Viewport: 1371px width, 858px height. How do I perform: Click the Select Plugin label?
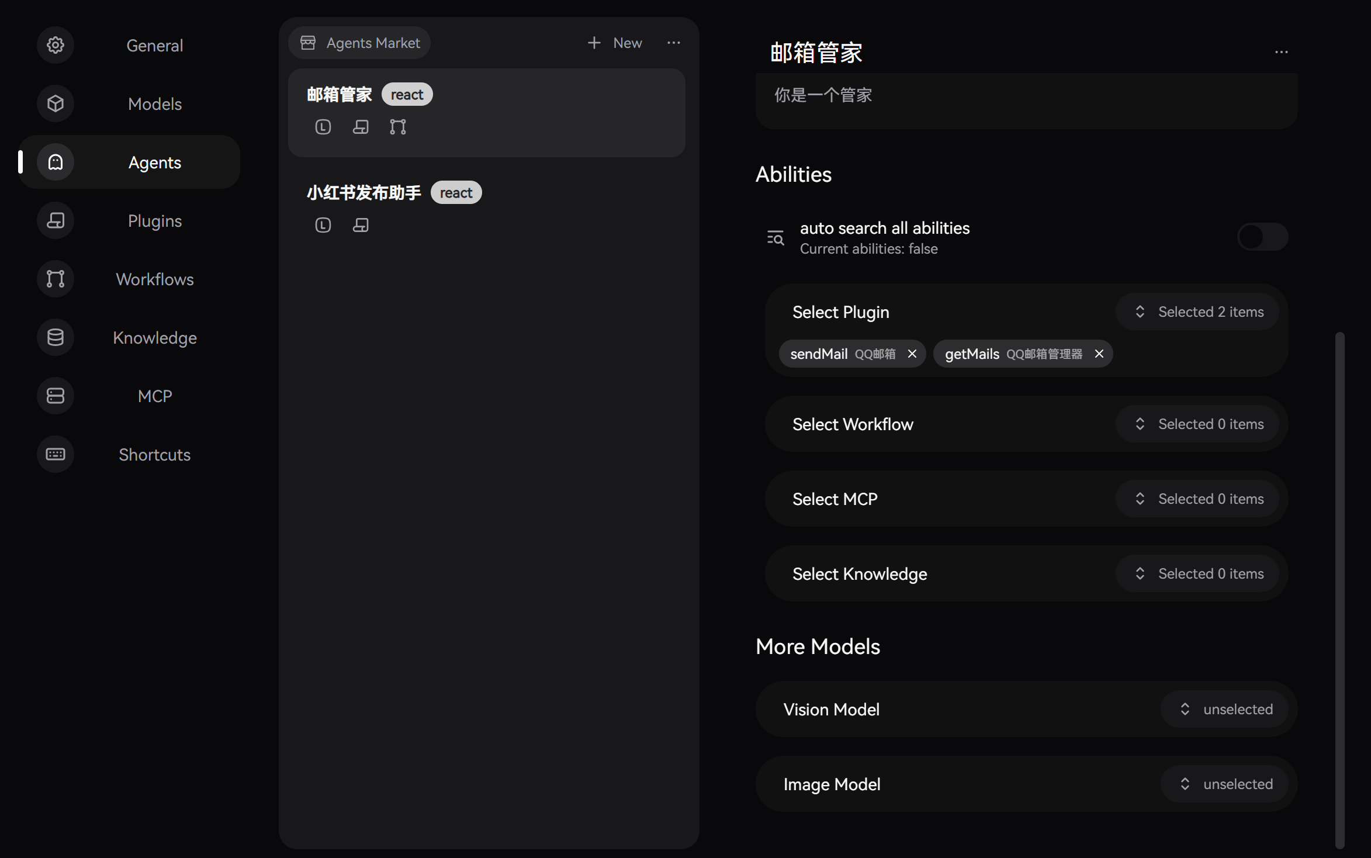841,312
